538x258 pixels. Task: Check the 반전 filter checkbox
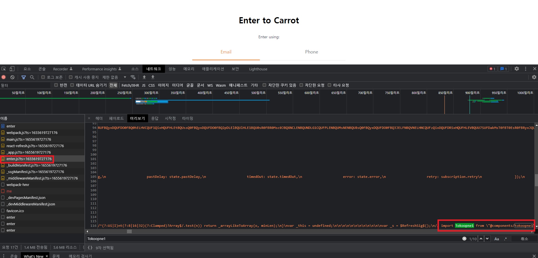(56, 85)
